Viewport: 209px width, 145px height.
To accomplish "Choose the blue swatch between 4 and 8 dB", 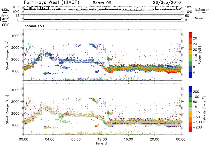I will (190, 70).
